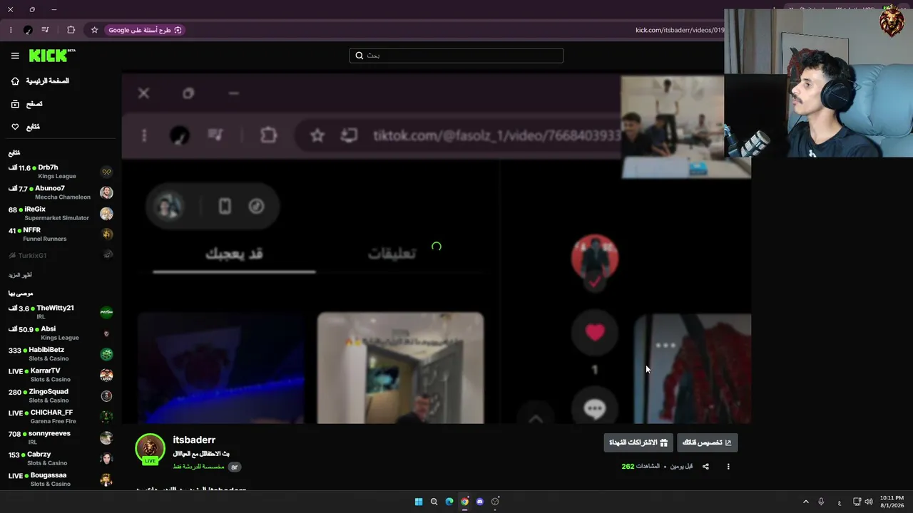This screenshot has height=513, width=913.
Task: Open the HabibiBetz channel avatar
Action: pos(106,354)
